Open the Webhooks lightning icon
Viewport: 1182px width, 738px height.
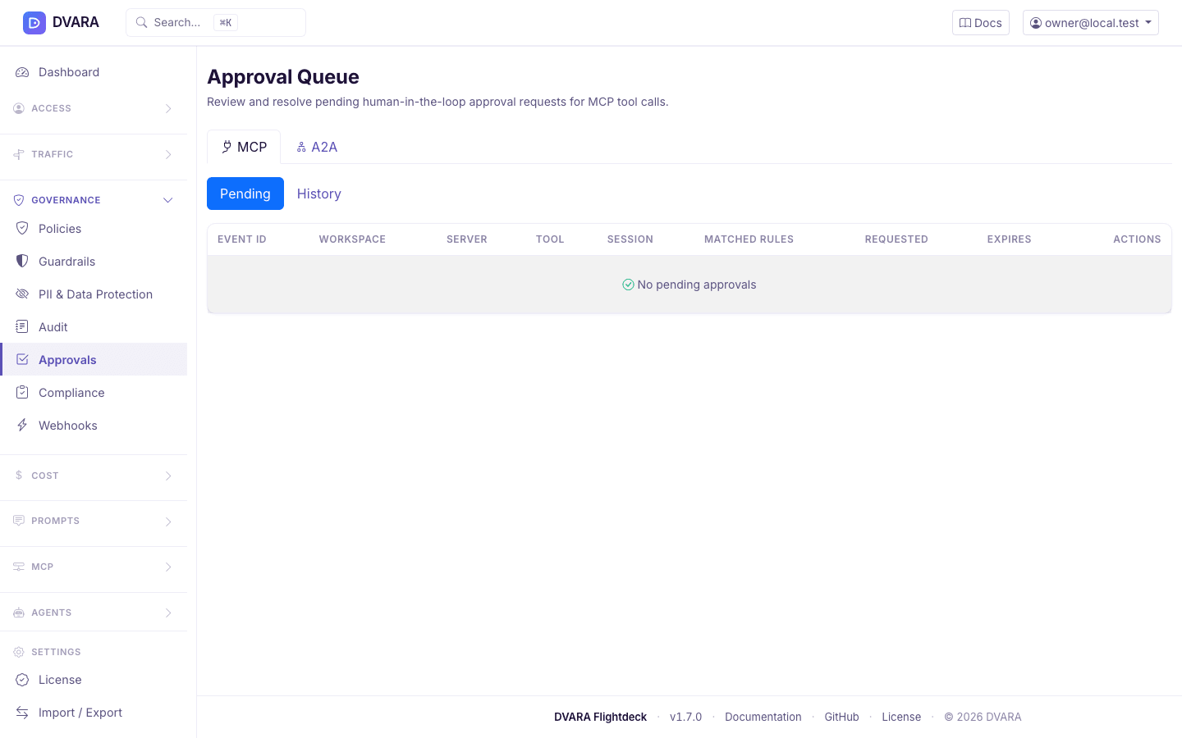tap(22, 425)
